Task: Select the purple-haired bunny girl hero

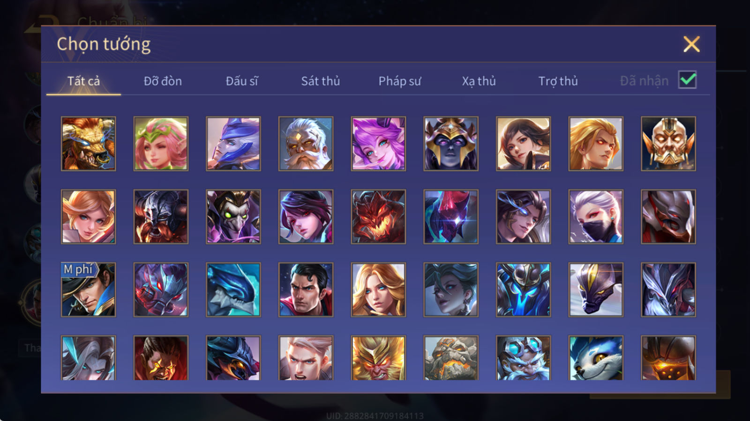Action: pos(378,144)
